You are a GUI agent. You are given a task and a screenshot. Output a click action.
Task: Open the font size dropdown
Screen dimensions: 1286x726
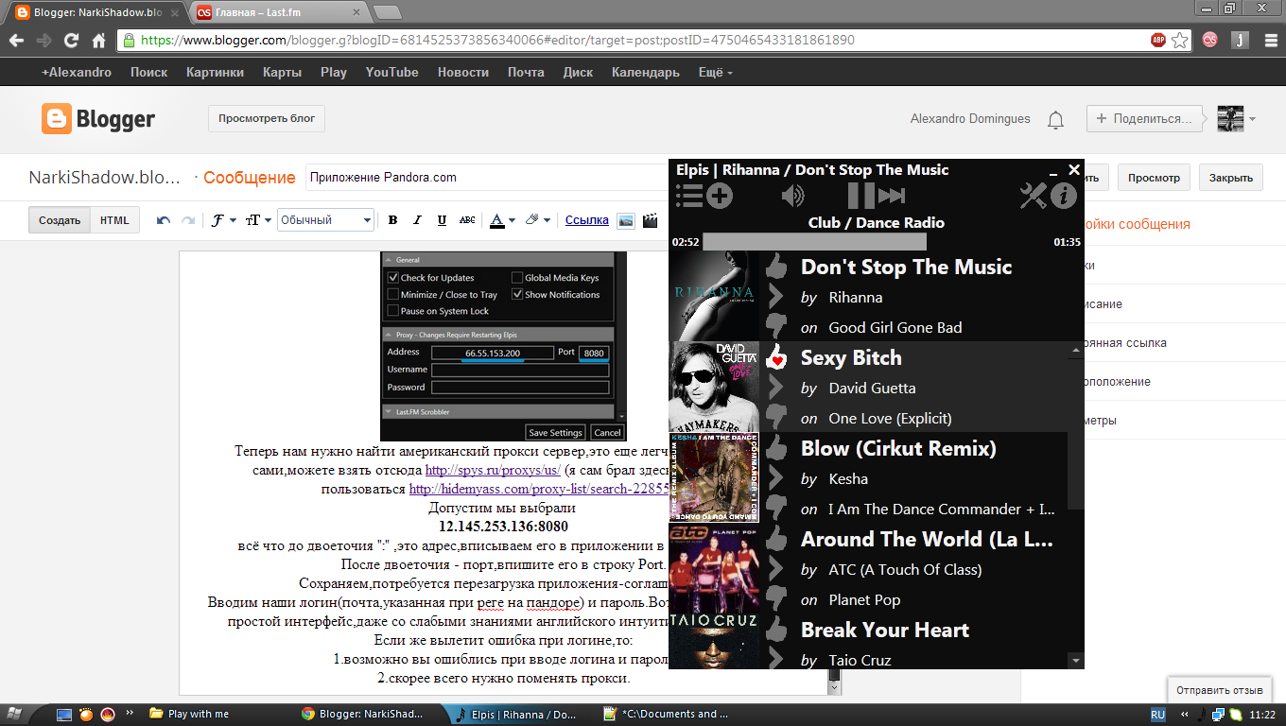click(258, 220)
